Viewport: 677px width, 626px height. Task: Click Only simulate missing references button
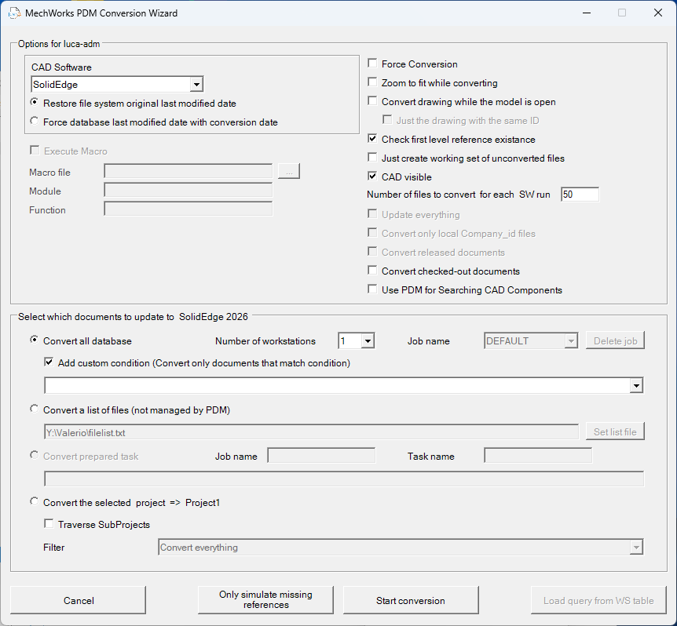pos(265,600)
